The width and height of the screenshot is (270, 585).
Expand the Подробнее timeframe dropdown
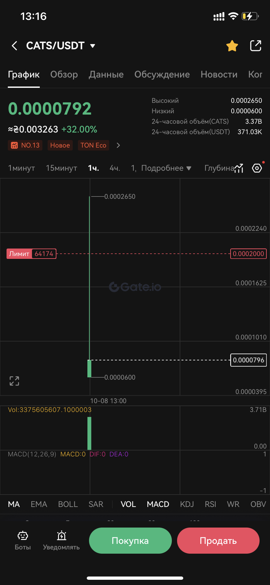(x=166, y=168)
